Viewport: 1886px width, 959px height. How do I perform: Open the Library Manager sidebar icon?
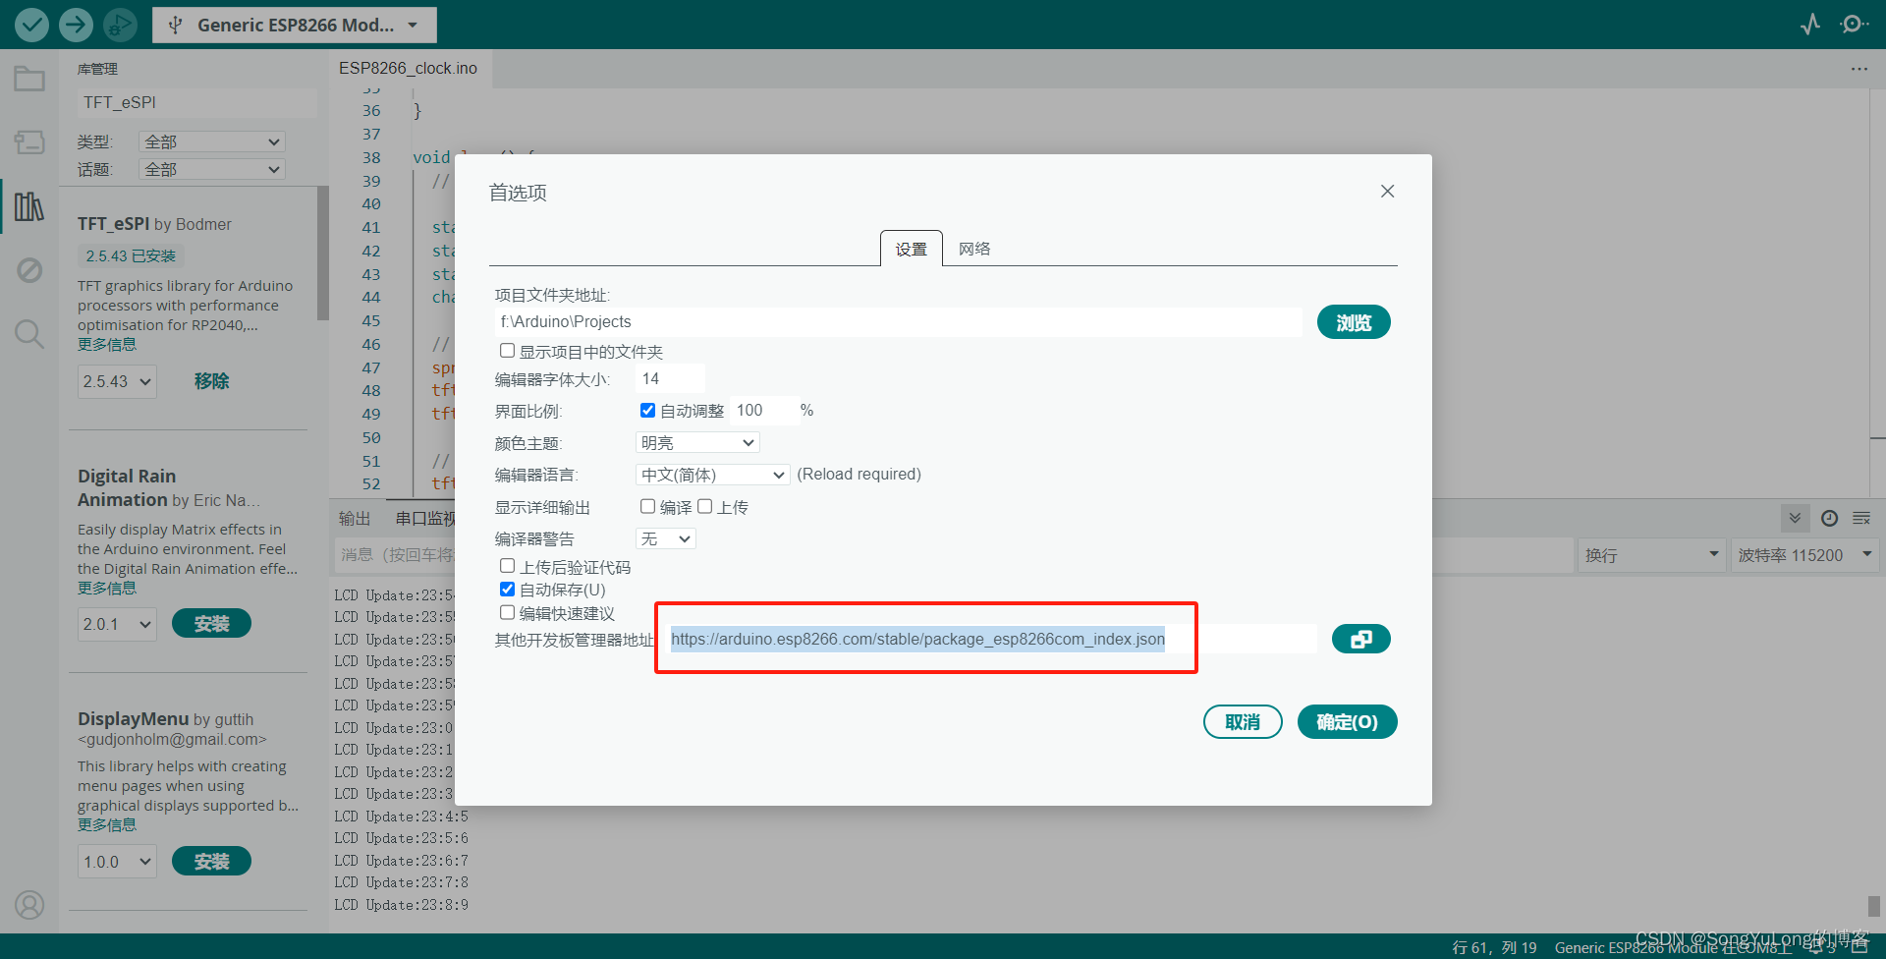coord(29,206)
